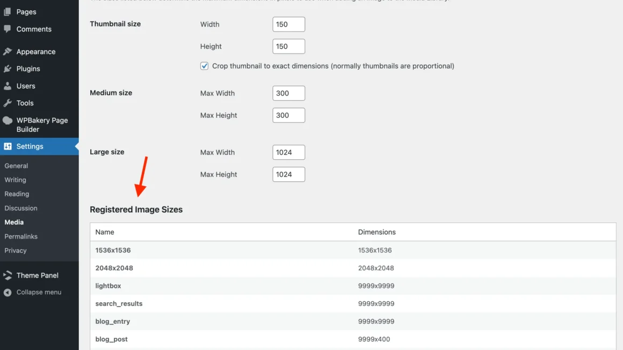
Task: Click the Users person icon
Action: point(7,86)
